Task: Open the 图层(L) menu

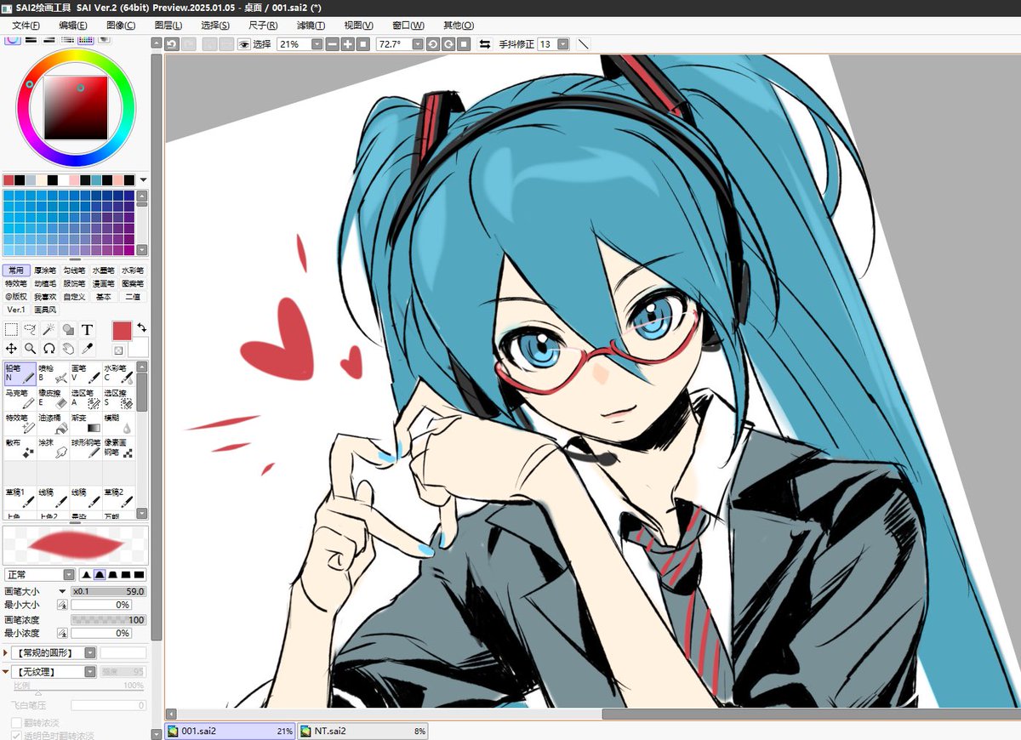Action: [168, 25]
